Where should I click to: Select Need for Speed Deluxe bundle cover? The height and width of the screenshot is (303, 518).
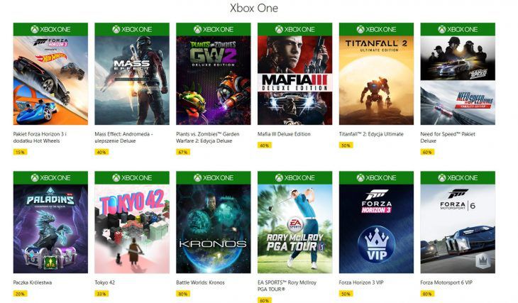coord(458,80)
